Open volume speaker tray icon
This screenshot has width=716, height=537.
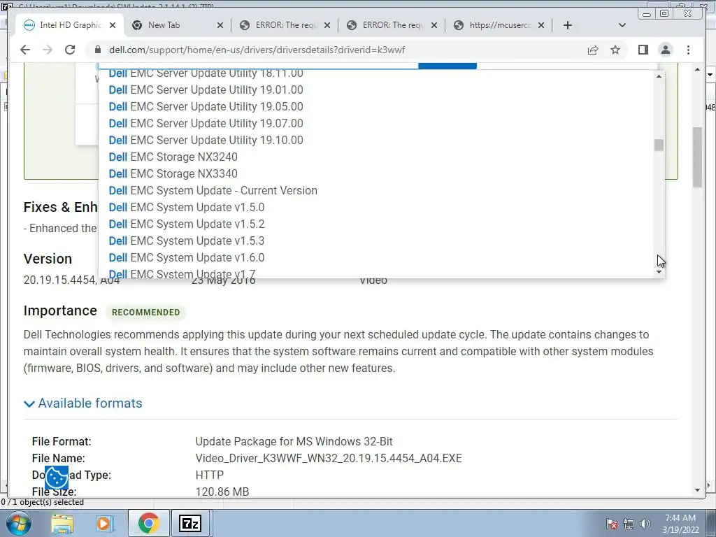645,524
